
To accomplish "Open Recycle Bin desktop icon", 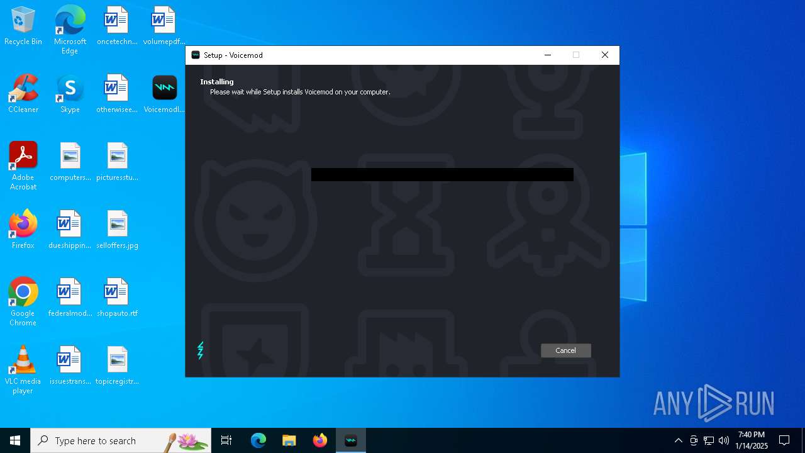I will point(23,26).
